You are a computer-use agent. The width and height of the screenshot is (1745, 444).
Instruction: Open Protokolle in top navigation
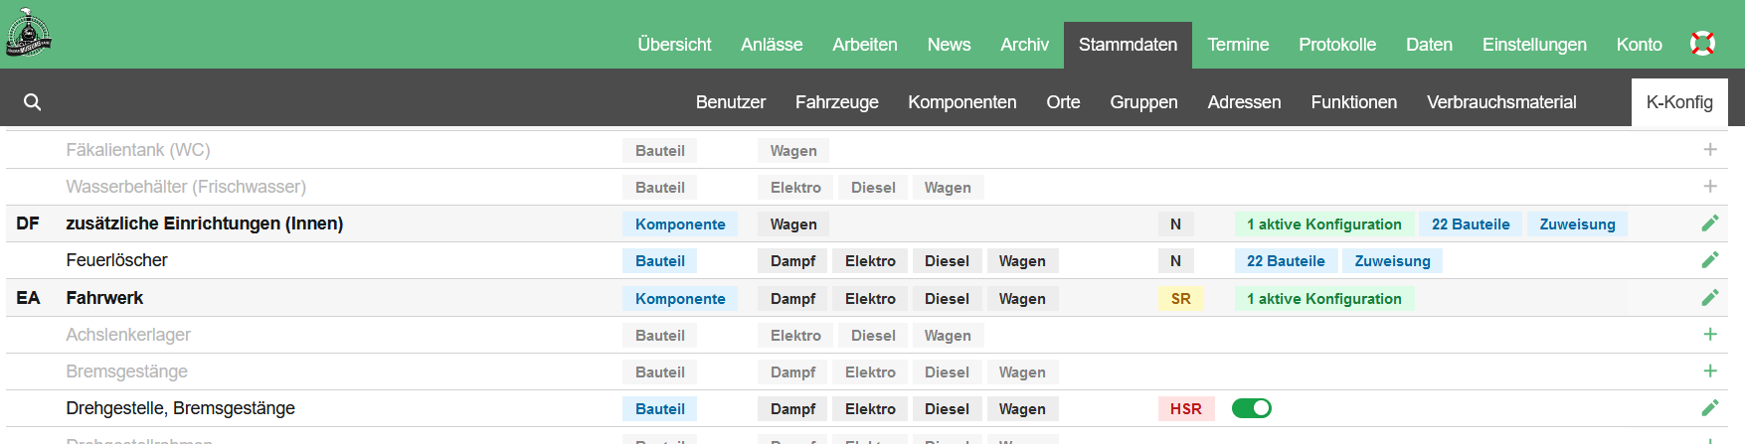[x=1337, y=45]
